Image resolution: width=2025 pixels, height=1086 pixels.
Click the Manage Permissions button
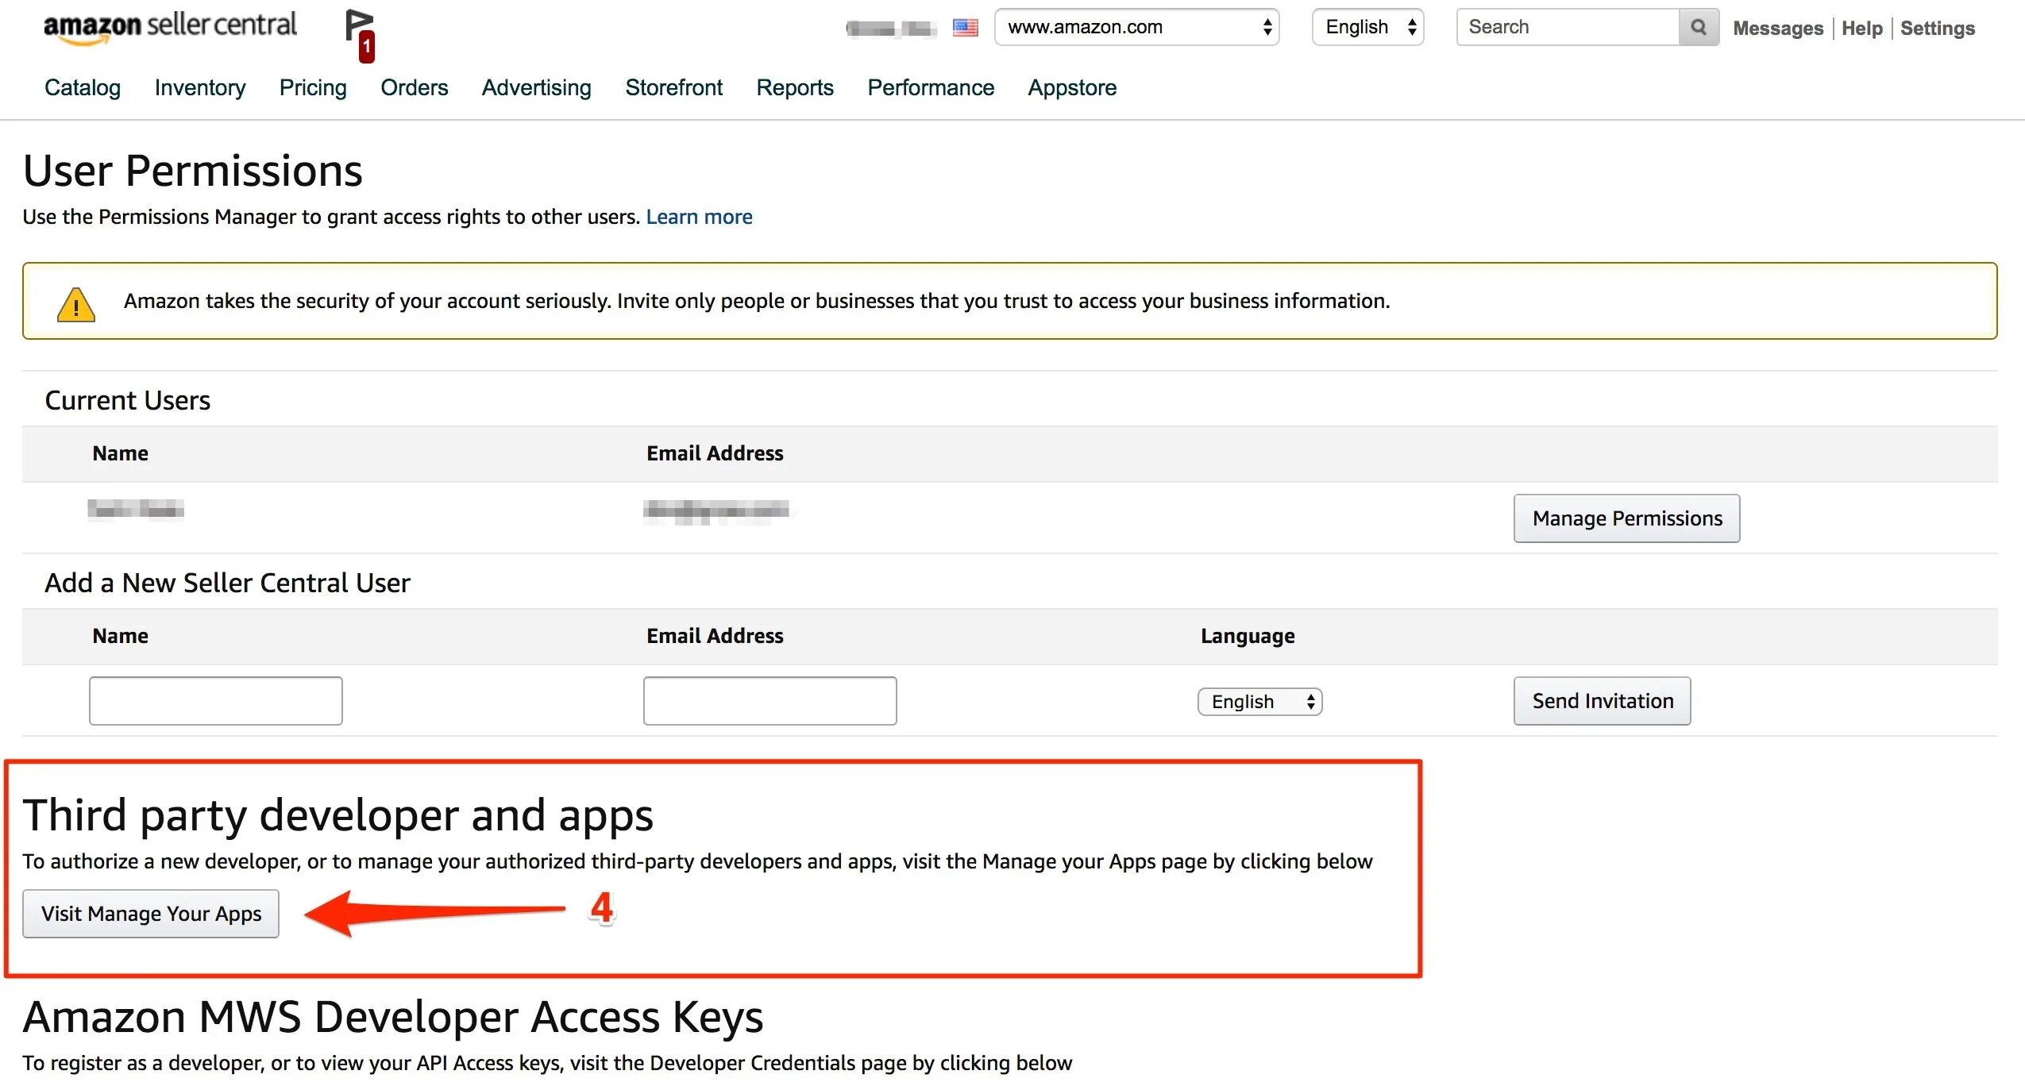(x=1626, y=518)
